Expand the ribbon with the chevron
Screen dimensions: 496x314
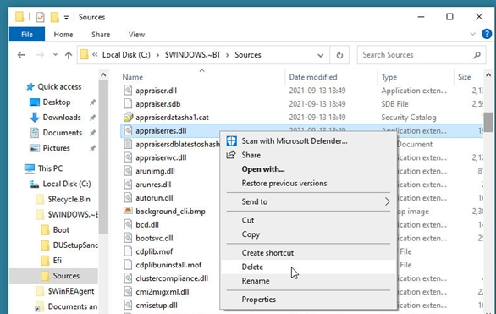(472, 34)
